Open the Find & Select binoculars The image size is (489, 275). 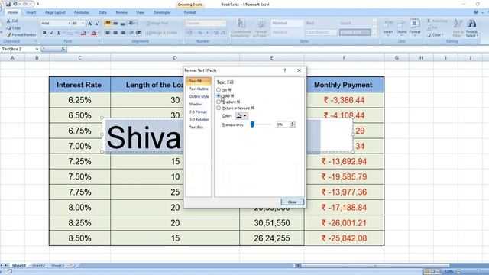[471, 28]
